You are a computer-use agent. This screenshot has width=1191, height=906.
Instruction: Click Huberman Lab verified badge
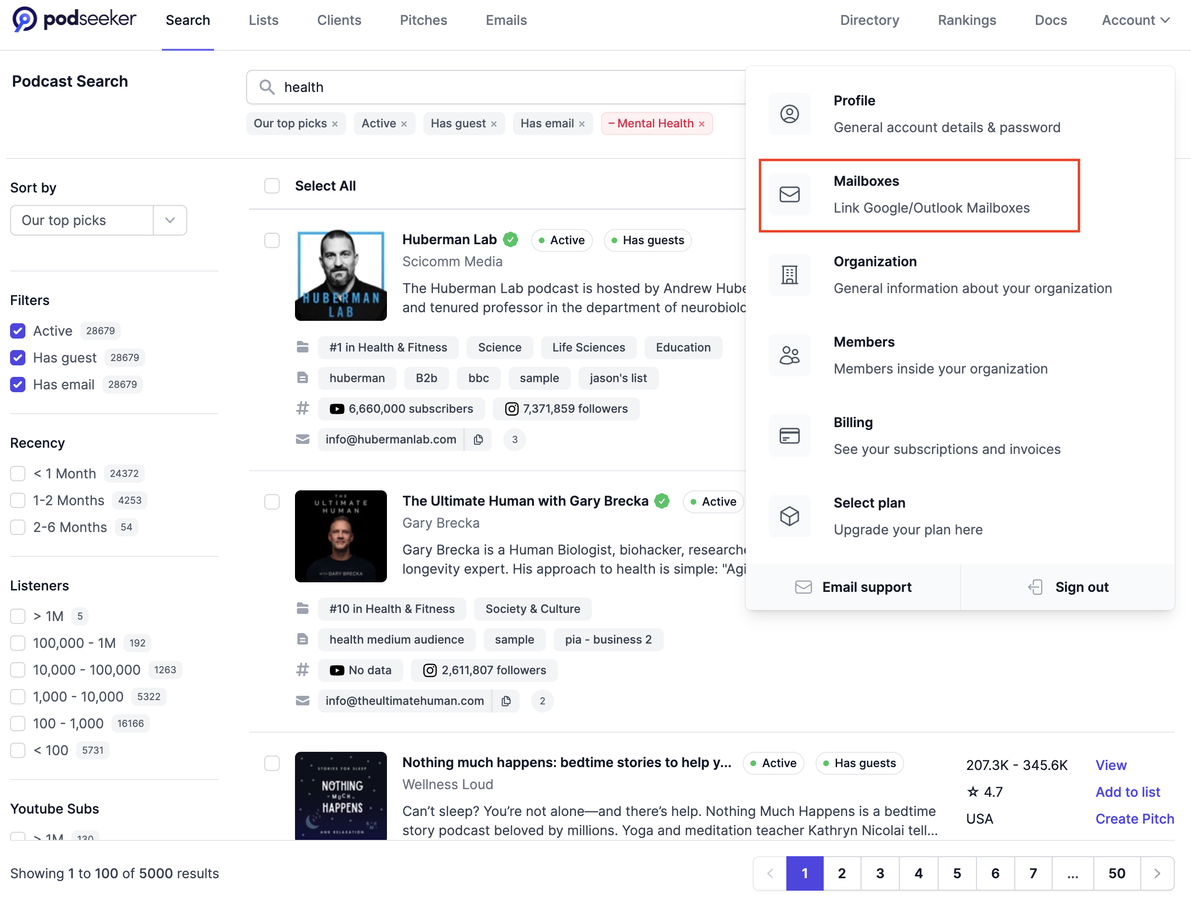tap(510, 239)
